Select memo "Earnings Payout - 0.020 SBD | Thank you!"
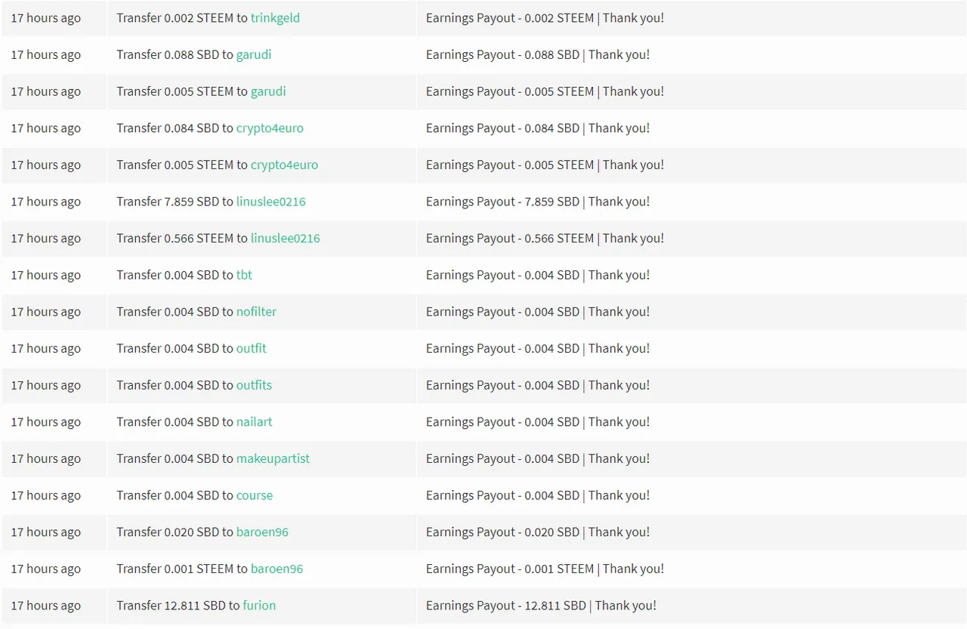 [538, 532]
